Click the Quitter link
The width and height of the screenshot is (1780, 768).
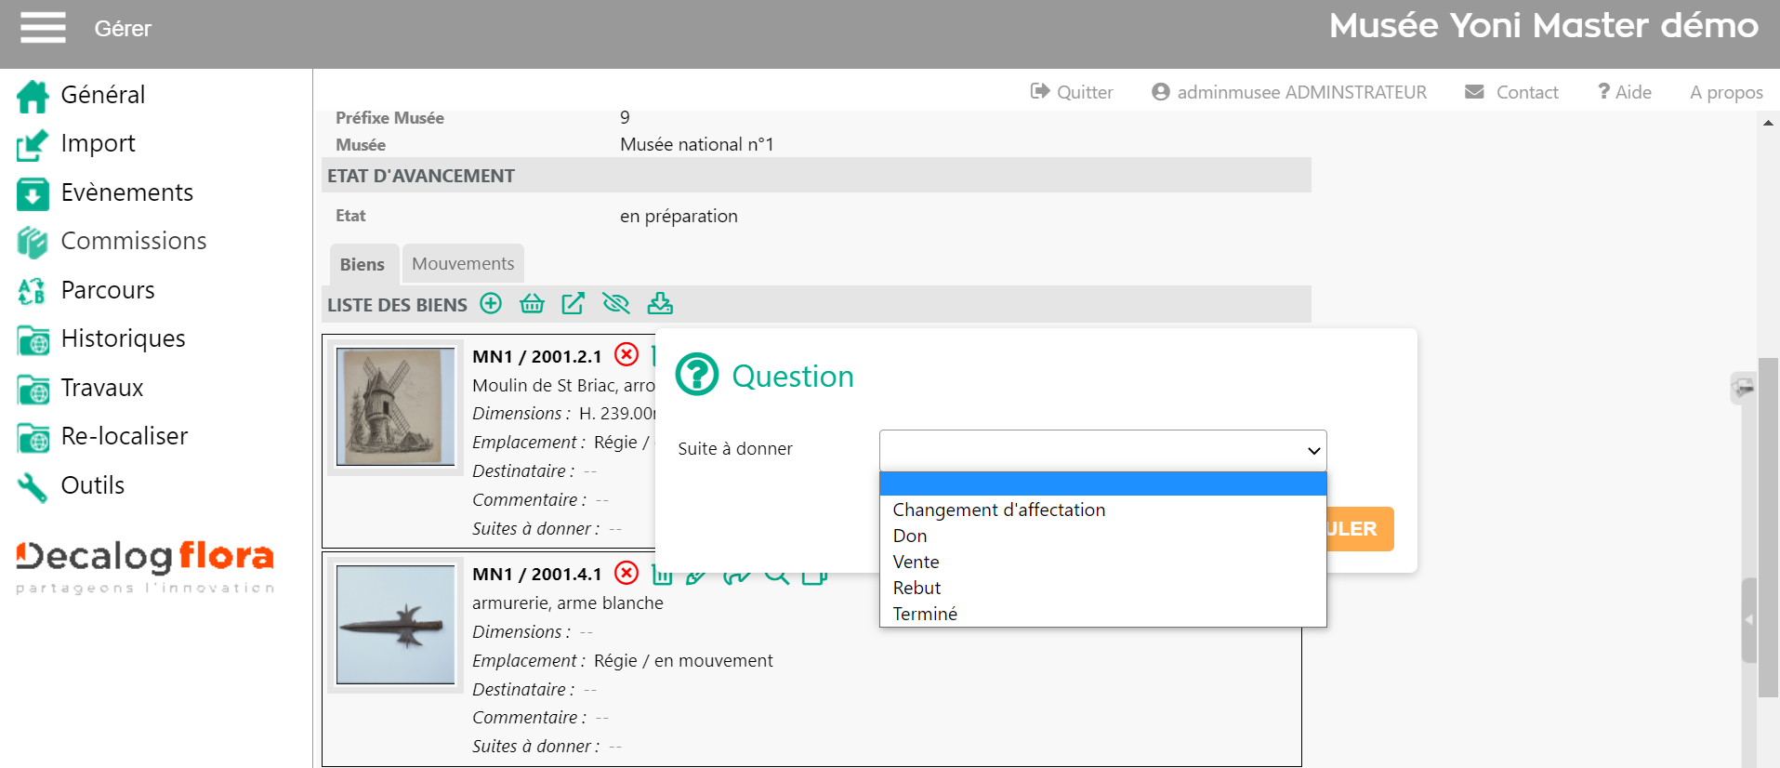1072,92
